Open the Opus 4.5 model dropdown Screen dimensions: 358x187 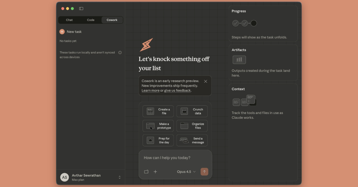[x=186, y=172]
